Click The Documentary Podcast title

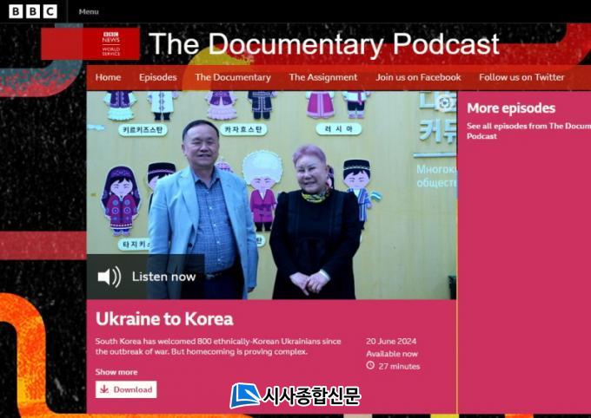click(323, 44)
